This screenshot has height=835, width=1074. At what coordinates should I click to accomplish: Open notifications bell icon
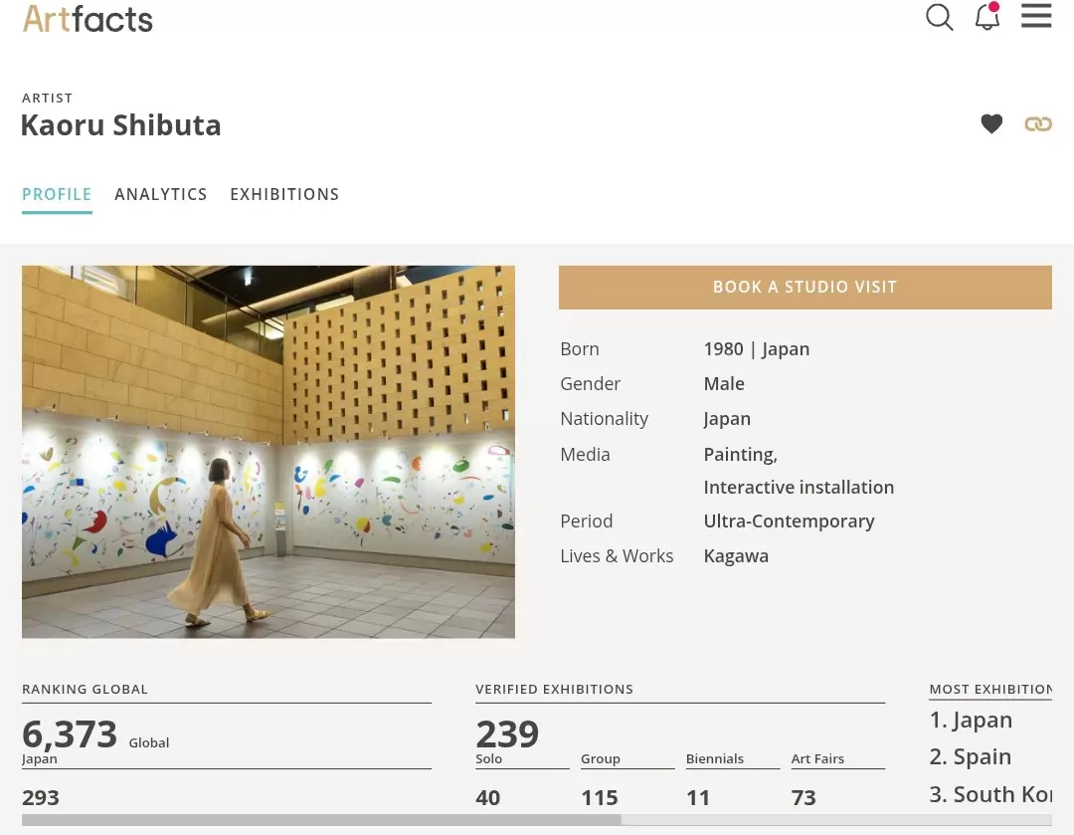(x=987, y=16)
